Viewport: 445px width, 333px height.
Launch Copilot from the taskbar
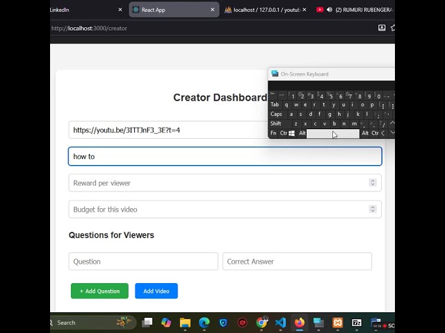(x=166, y=322)
